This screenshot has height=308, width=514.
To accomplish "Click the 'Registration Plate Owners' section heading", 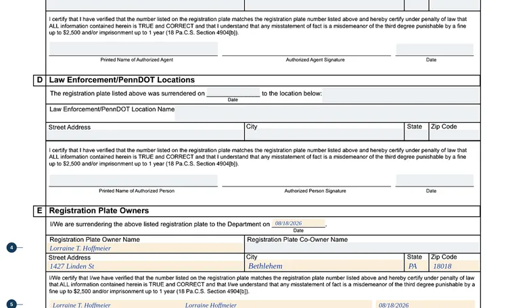I will [99, 211].
